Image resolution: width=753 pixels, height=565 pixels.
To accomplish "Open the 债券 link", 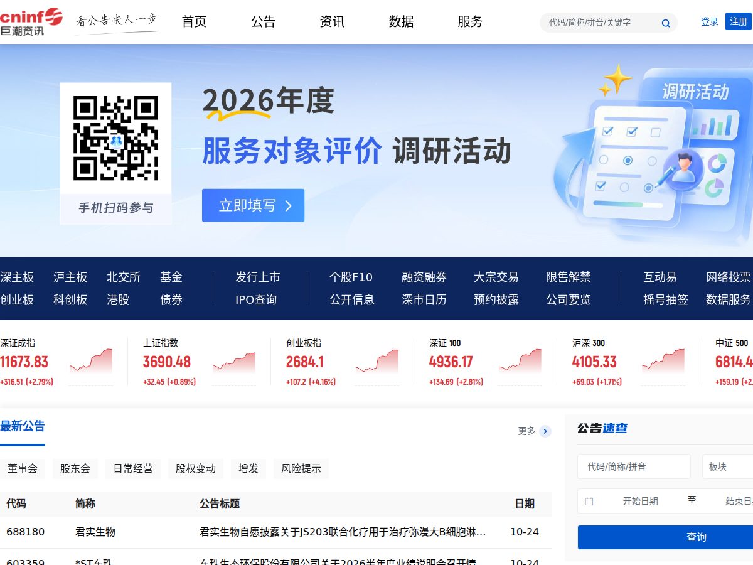I will click(171, 299).
